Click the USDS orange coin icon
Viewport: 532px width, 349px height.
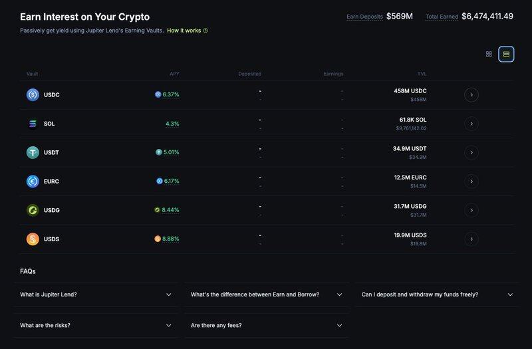click(x=33, y=239)
